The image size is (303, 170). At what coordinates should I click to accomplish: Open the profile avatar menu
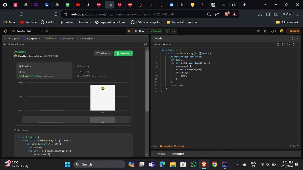point(282,31)
